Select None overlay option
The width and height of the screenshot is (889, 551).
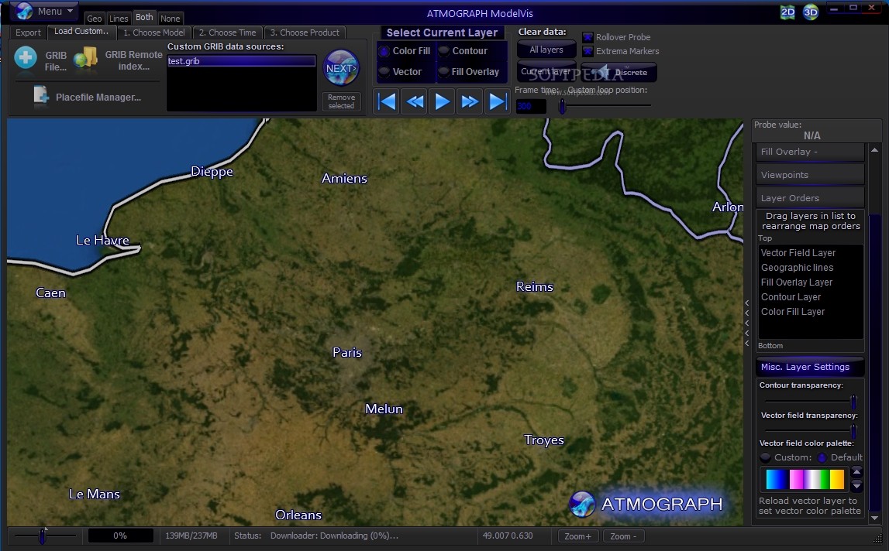click(x=170, y=19)
